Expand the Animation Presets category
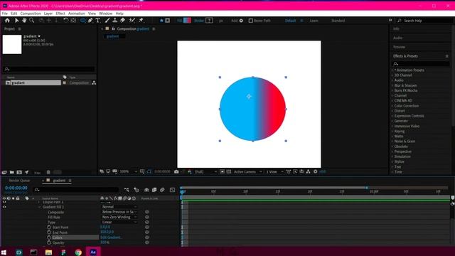This screenshot has height=256, width=455. [392, 70]
